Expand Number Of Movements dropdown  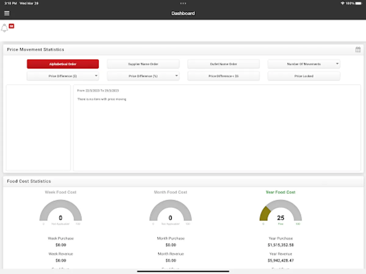tap(304, 64)
